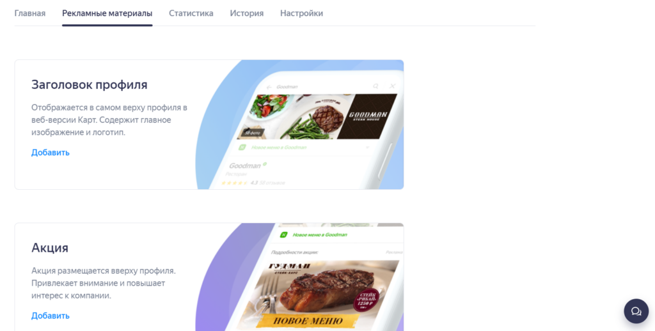
Task: Expand the chevron beside Новое меню в Goodman
Action: click(x=367, y=148)
